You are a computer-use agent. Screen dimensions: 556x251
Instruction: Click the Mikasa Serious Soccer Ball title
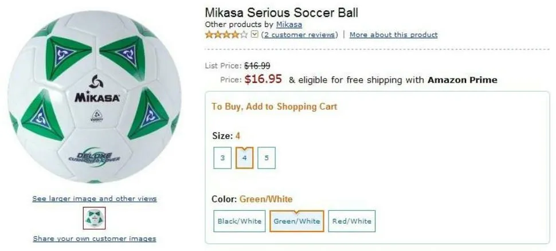click(x=281, y=13)
